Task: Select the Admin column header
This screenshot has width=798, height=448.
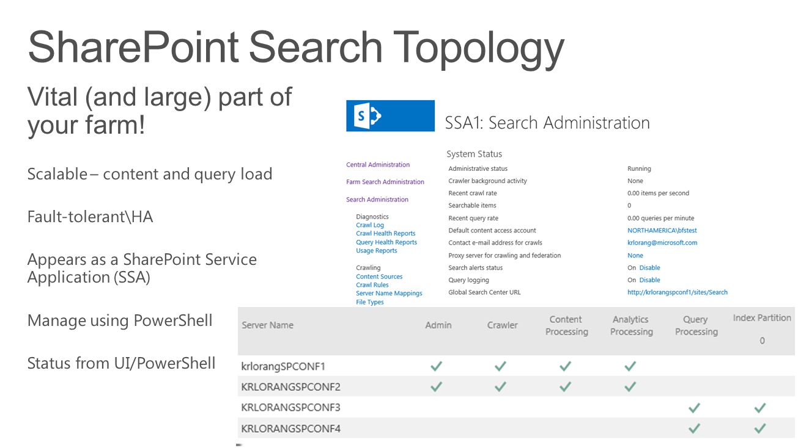Action: point(438,325)
